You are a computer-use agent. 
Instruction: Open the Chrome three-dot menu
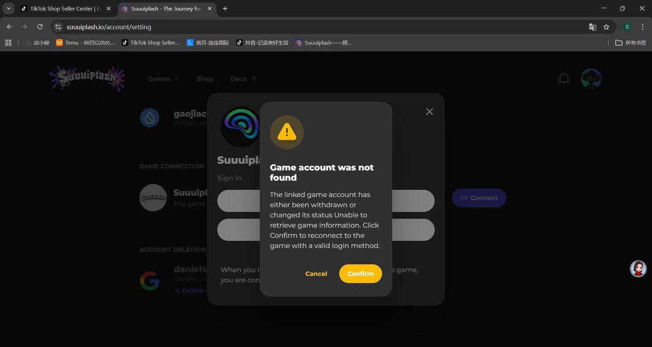[642, 27]
